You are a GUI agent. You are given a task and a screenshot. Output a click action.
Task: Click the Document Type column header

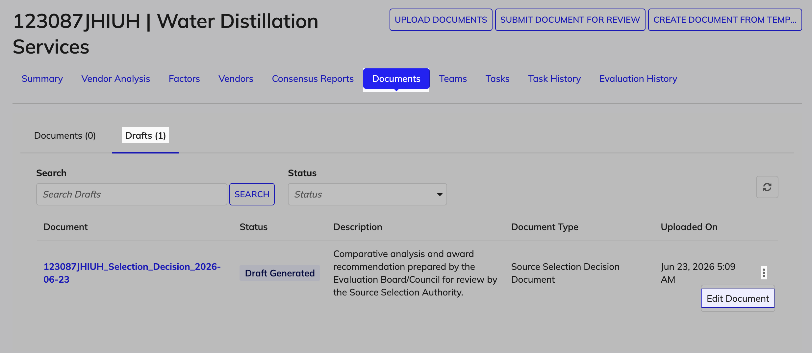point(545,227)
